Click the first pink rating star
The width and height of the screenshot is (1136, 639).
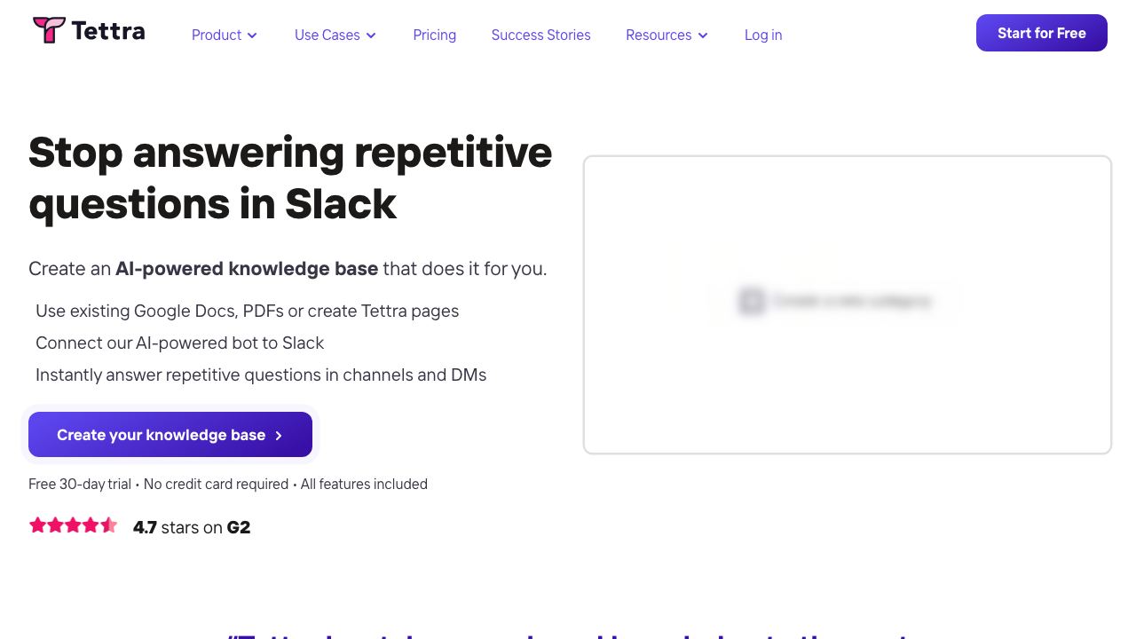pos(37,525)
